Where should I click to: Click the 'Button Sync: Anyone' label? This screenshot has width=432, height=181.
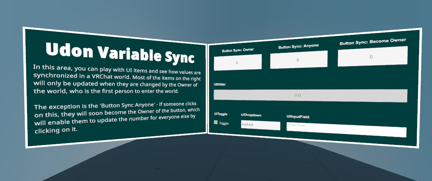pyautogui.click(x=299, y=47)
